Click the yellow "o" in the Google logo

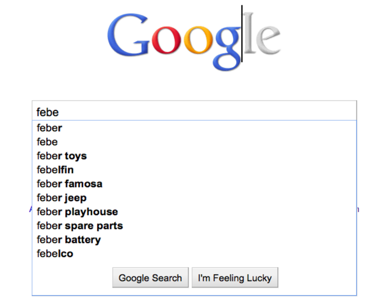point(198,40)
